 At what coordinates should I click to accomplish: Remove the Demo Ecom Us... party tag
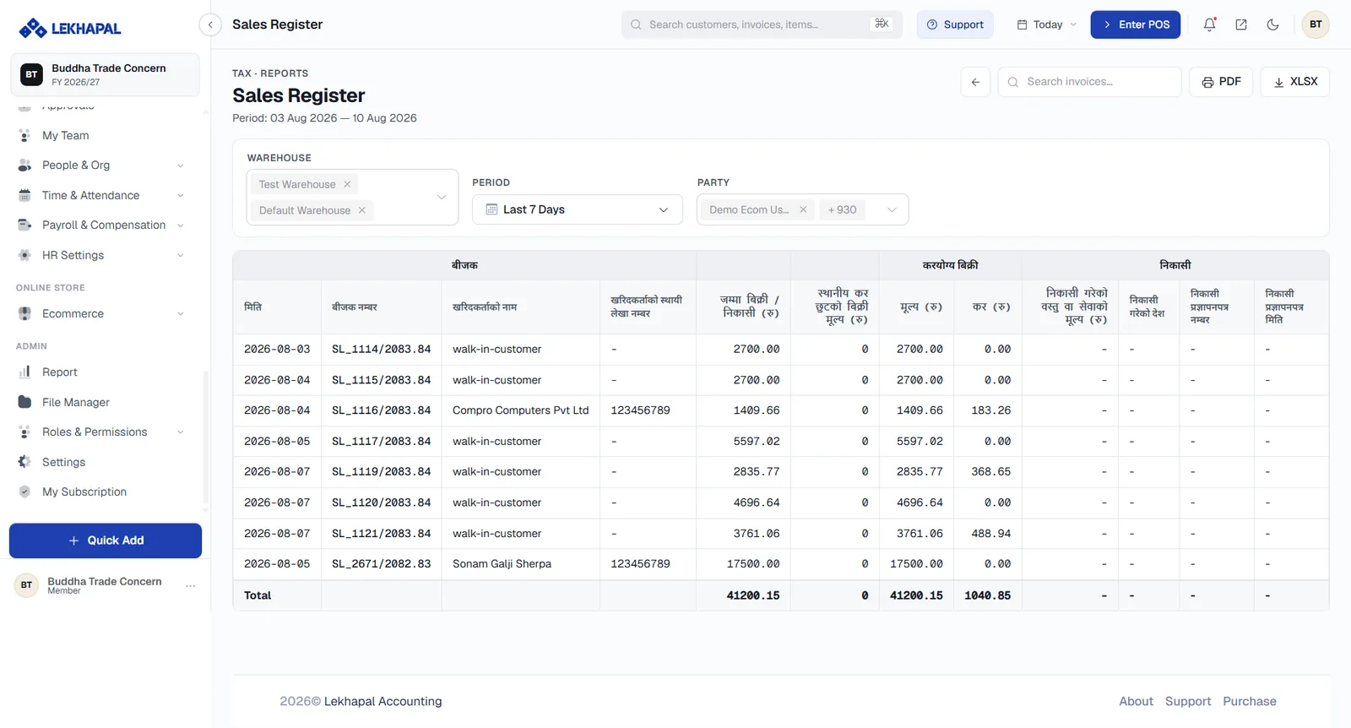803,209
